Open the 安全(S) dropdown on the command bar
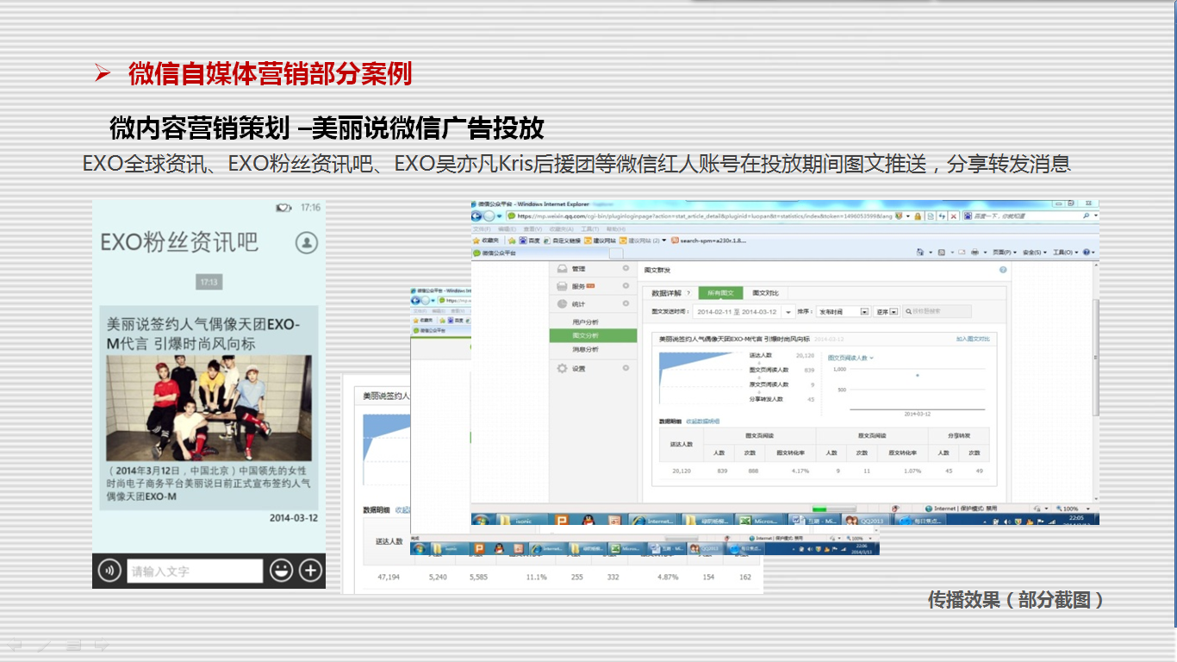 click(1033, 253)
